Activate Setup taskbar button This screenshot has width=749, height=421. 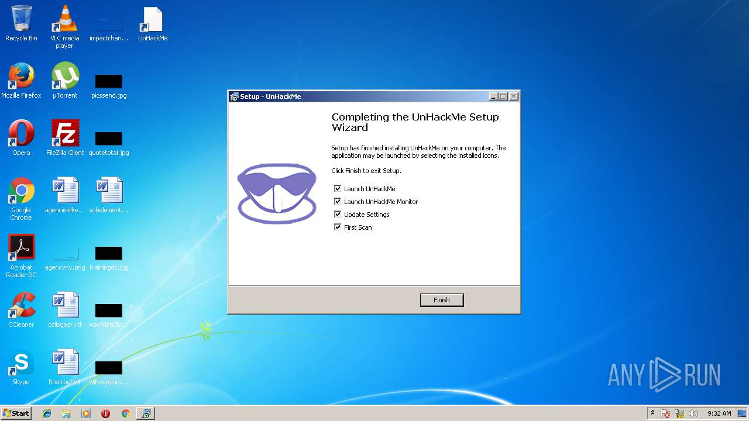145,413
